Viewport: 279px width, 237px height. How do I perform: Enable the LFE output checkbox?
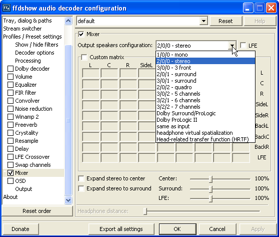point(243,45)
